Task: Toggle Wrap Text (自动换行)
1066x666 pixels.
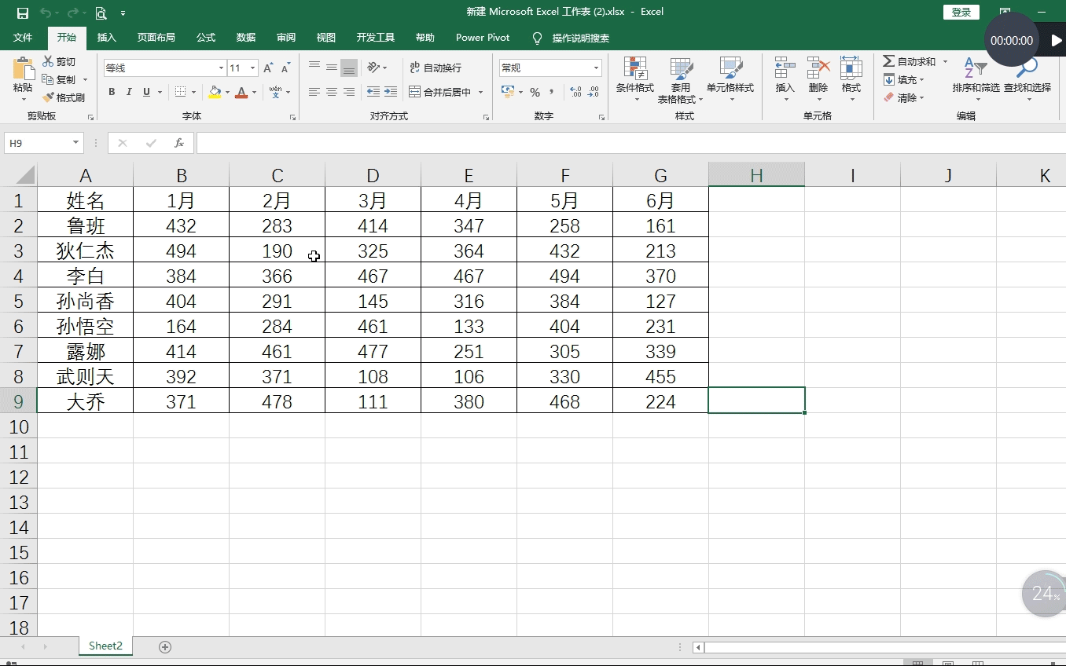Action: (x=436, y=68)
